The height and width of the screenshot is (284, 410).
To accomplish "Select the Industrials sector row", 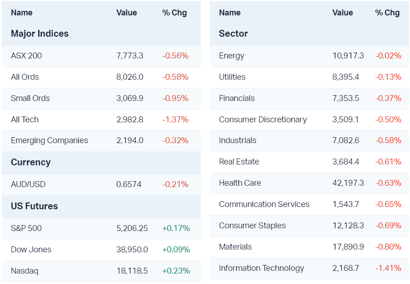I will 238,140.
